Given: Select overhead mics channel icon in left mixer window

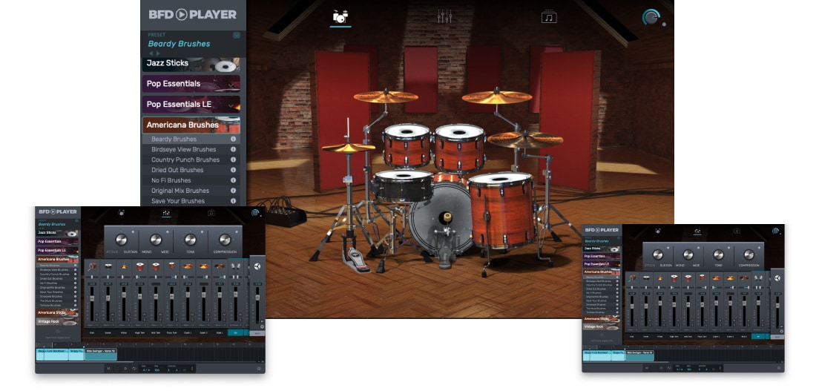Looking at the screenshot, I should point(235,266).
